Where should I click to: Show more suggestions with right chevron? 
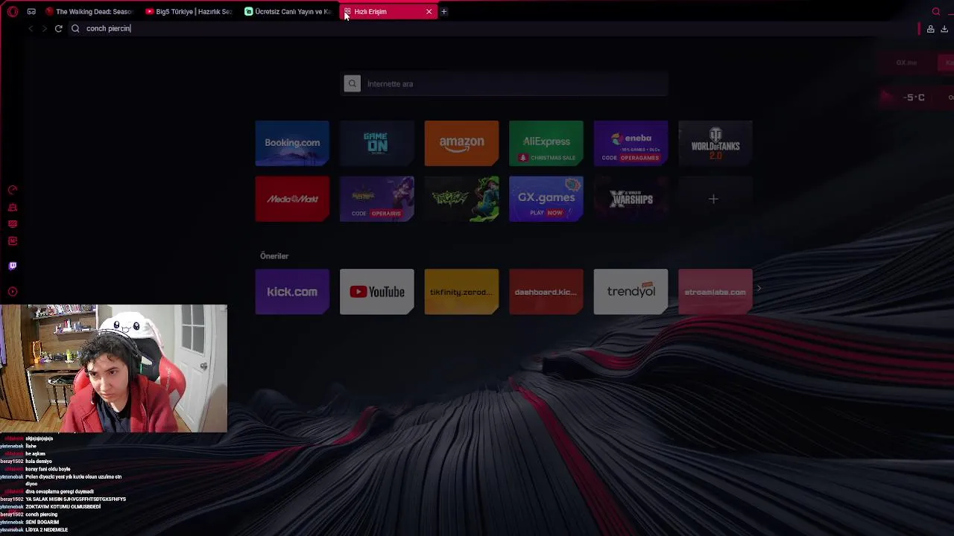pos(759,288)
